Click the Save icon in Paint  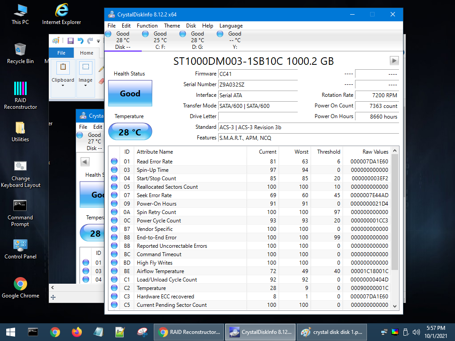pos(70,41)
